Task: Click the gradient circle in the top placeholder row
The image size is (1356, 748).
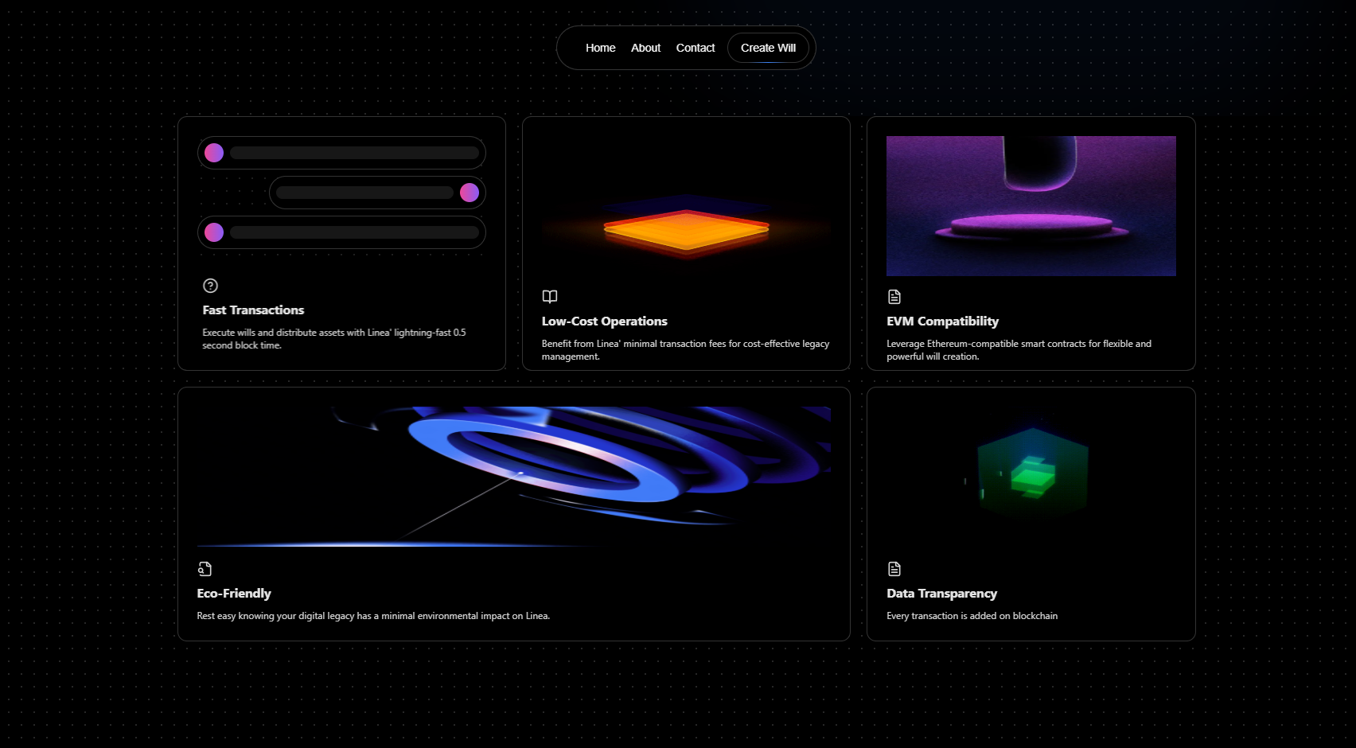Action: (x=214, y=153)
